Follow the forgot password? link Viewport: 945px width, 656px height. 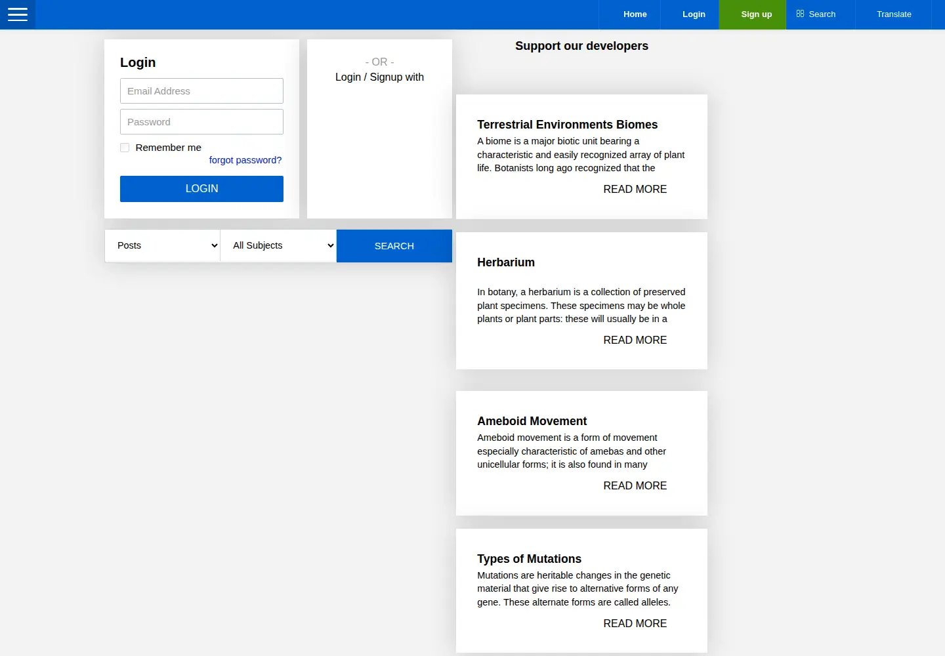click(x=245, y=160)
